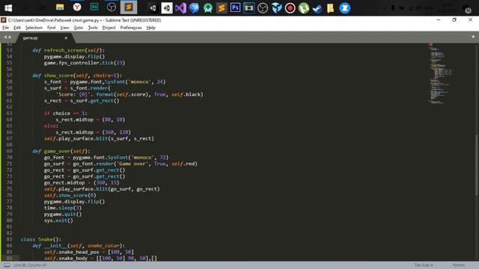Click the Snake class name
The height and width of the screenshot is (269, 479).
[x=45, y=239]
